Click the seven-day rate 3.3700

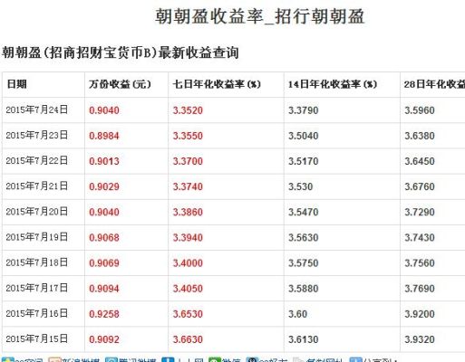pyautogui.click(x=188, y=161)
